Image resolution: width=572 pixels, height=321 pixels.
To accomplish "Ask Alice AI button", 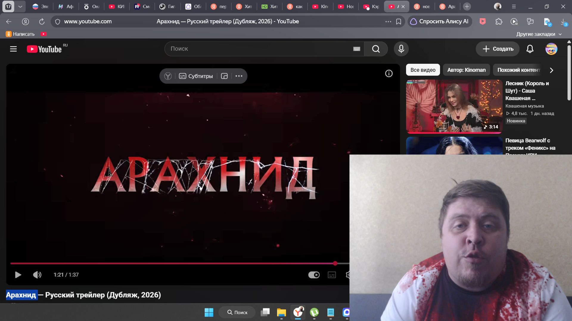I will pyautogui.click(x=440, y=21).
